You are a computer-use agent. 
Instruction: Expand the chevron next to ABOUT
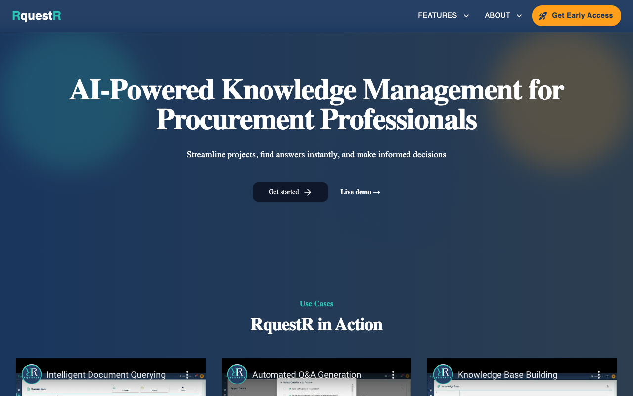(x=519, y=16)
